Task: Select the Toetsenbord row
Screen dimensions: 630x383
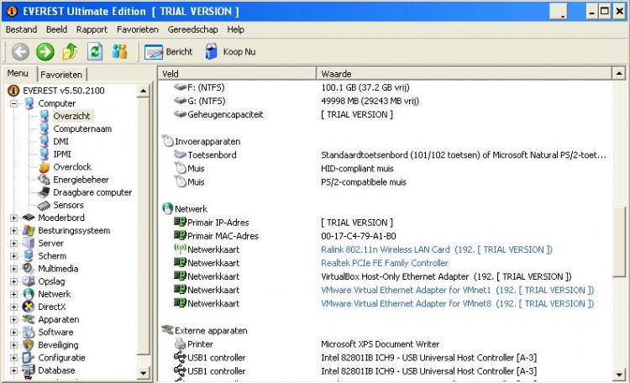Action: click(x=385, y=155)
